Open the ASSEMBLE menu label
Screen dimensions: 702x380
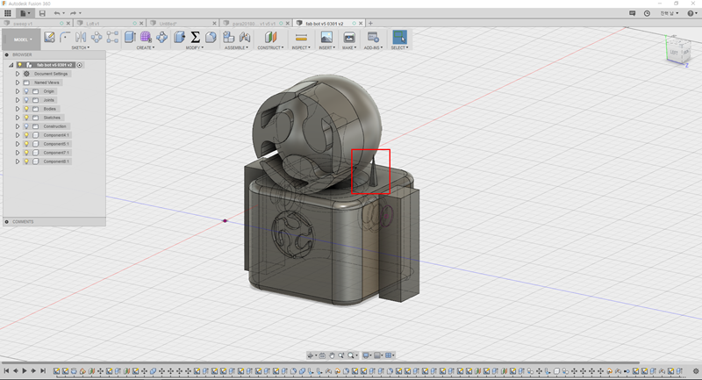click(236, 47)
